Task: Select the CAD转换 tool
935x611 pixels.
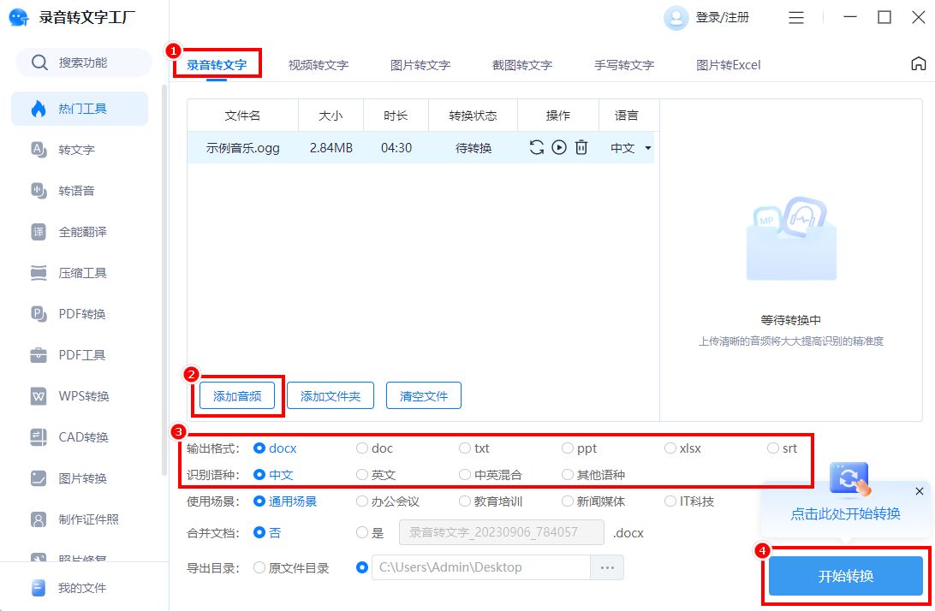Action: coord(77,436)
